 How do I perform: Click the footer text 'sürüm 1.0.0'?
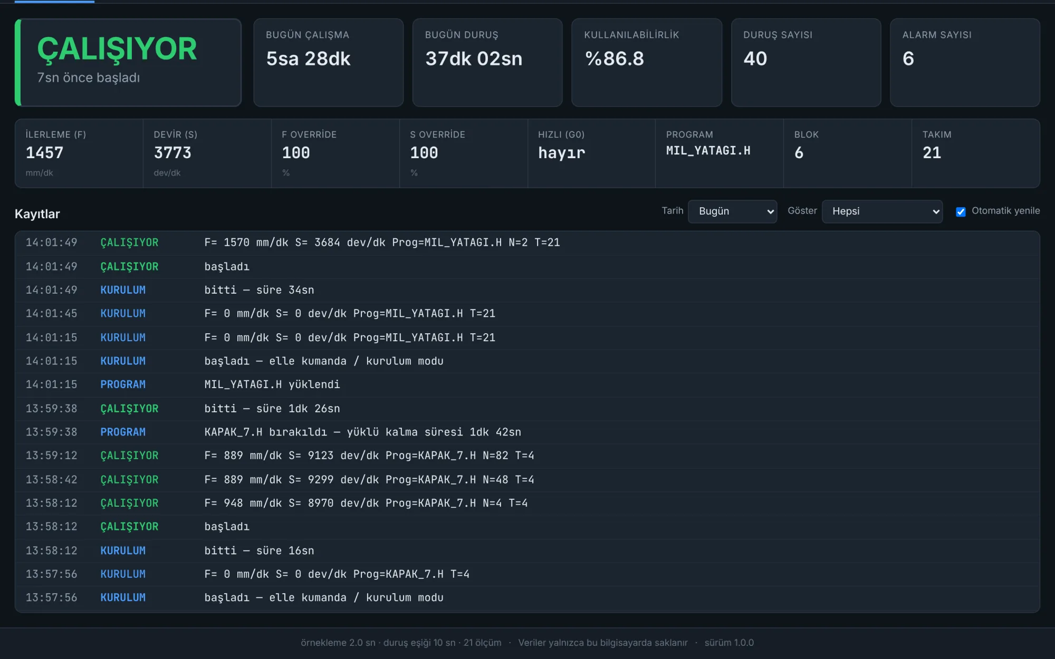(729, 643)
